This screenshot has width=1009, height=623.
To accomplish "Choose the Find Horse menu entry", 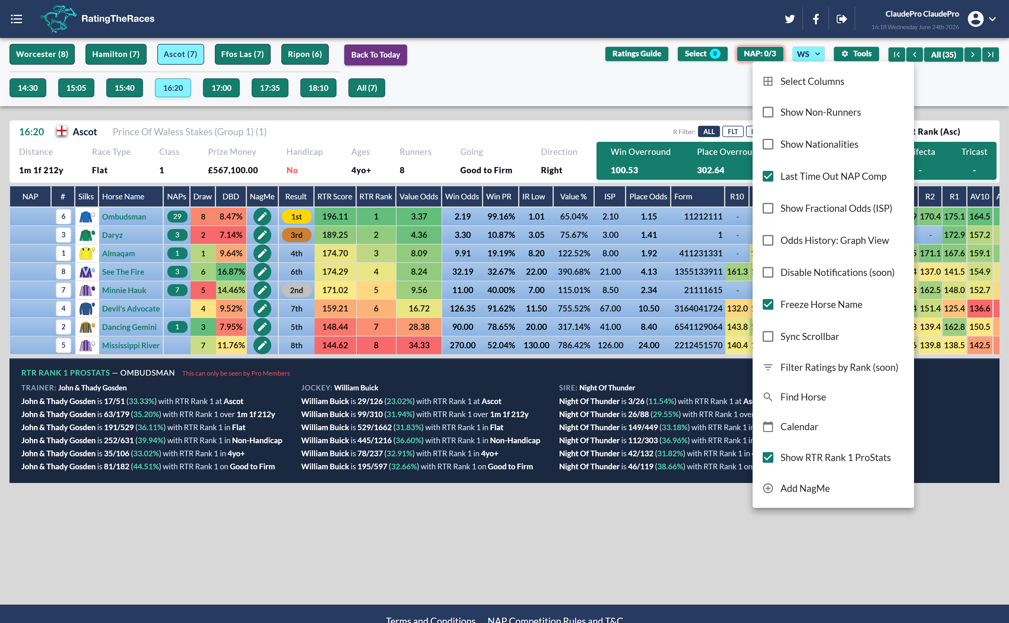I will point(833,397).
